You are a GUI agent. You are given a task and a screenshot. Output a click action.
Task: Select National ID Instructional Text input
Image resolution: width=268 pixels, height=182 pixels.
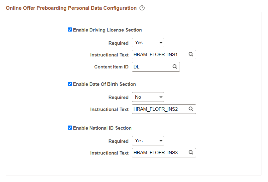point(160,153)
